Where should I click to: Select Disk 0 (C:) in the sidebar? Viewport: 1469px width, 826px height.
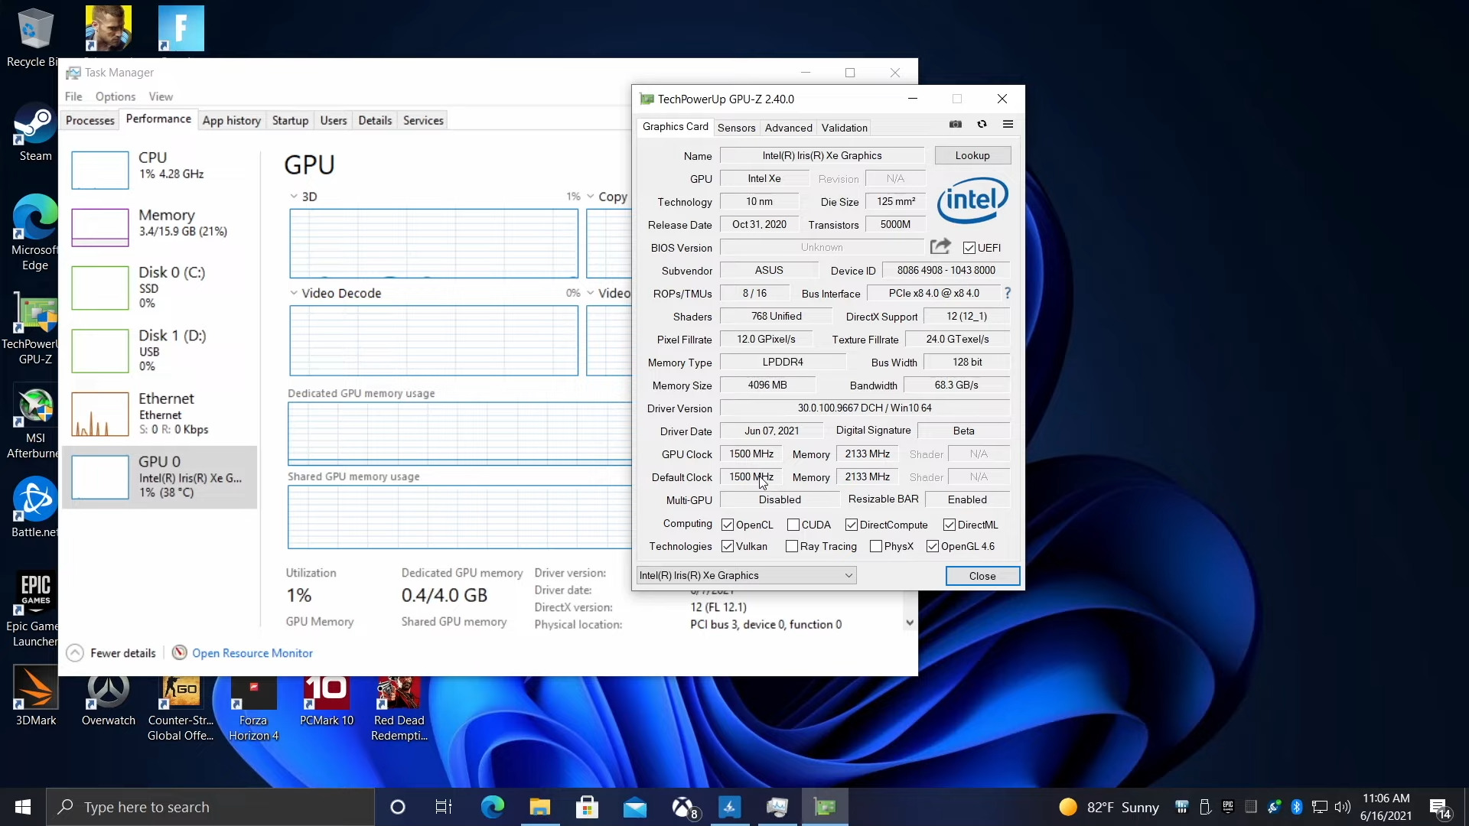point(159,288)
